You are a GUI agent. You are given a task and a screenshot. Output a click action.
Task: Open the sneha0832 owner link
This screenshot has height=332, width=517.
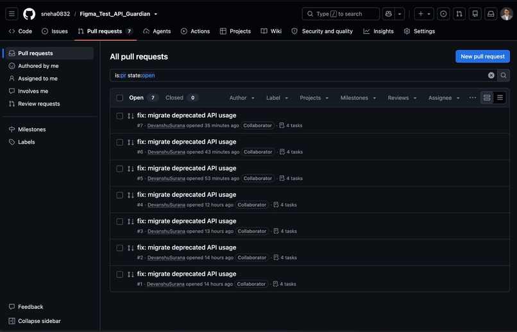point(55,14)
